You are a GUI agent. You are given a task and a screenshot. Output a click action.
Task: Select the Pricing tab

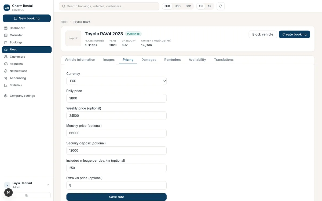tap(128, 60)
